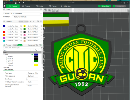This screenshot has width=133, height=100.
Task: Click the Home icon
Action: 4,6
